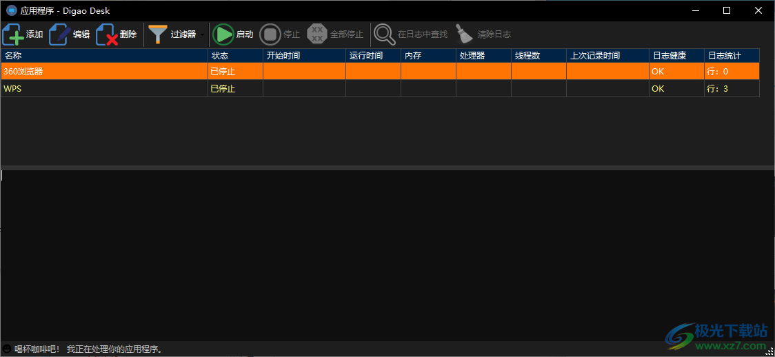The height and width of the screenshot is (357, 775).
Task: Click the 运行时间 column header
Action: 373,55
